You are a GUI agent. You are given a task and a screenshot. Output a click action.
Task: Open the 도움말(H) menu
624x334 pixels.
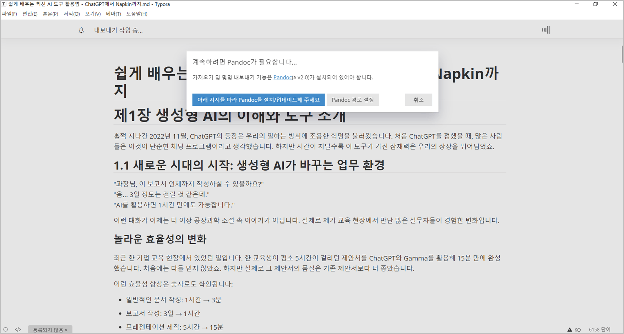coord(137,14)
